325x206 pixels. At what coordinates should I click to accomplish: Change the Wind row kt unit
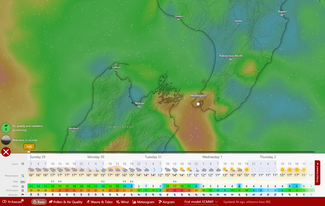click(23, 186)
